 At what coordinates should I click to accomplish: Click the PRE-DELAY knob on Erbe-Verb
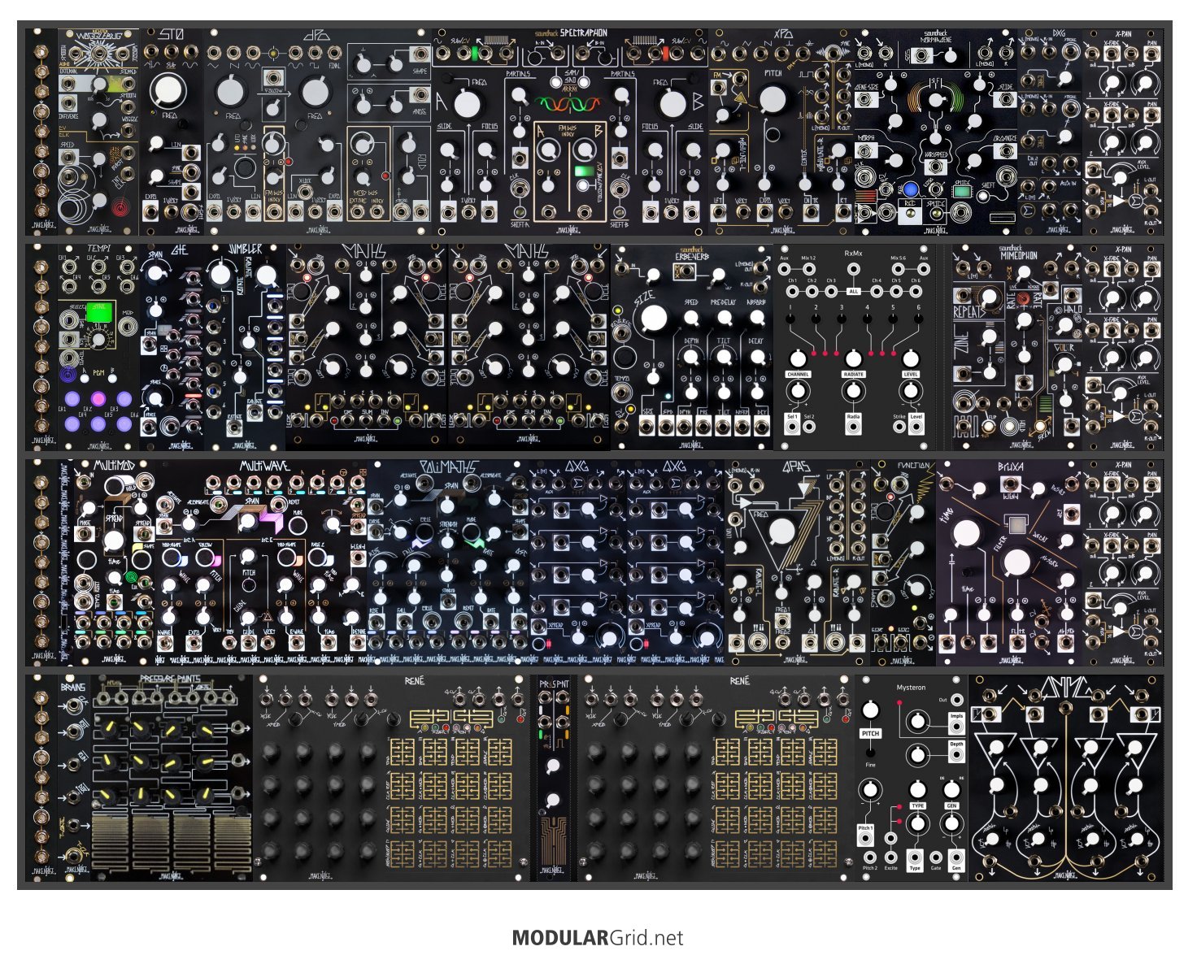pos(723,318)
